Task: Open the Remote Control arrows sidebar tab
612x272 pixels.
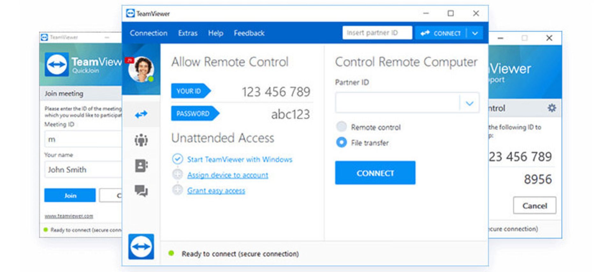Action: [x=141, y=114]
